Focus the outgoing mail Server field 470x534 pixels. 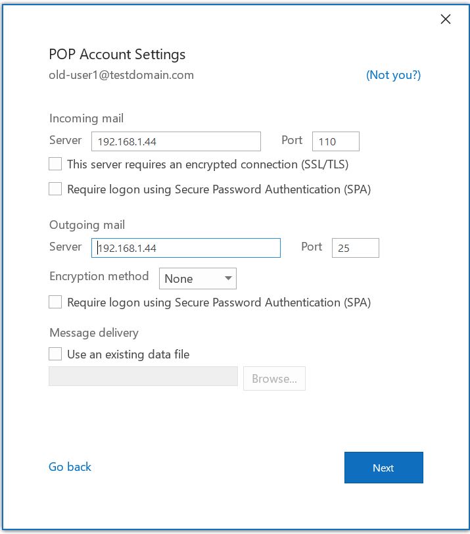(x=185, y=248)
